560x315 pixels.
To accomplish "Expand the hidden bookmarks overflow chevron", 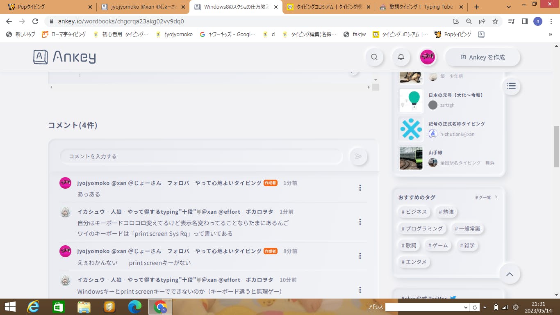I will pyautogui.click(x=550, y=34).
